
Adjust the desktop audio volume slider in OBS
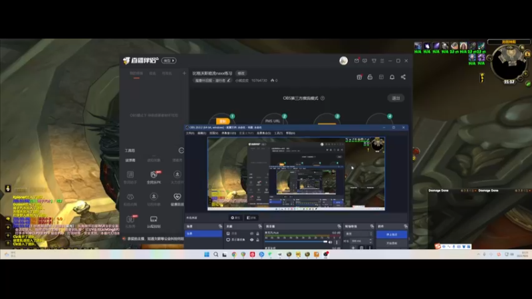[296, 242]
